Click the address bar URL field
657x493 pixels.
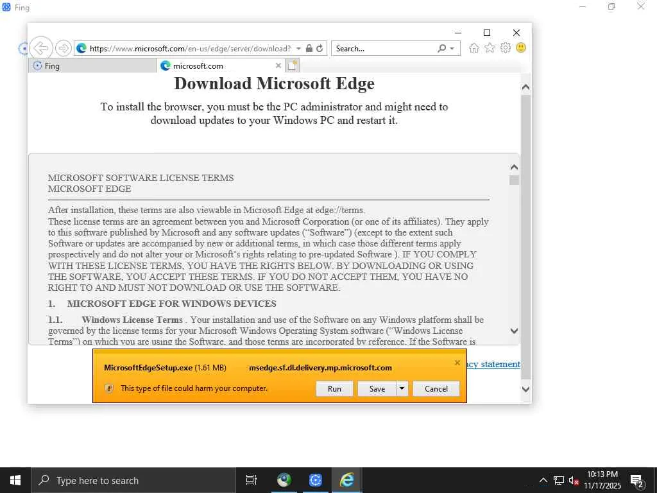[x=190, y=49]
